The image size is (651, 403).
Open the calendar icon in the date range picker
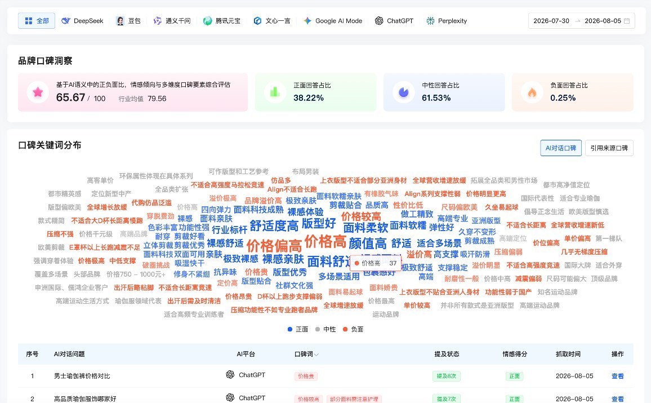pyautogui.click(x=627, y=21)
